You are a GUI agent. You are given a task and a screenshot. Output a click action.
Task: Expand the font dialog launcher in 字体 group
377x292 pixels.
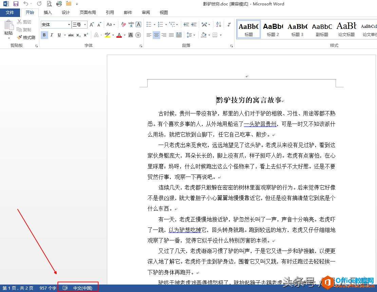[141, 46]
